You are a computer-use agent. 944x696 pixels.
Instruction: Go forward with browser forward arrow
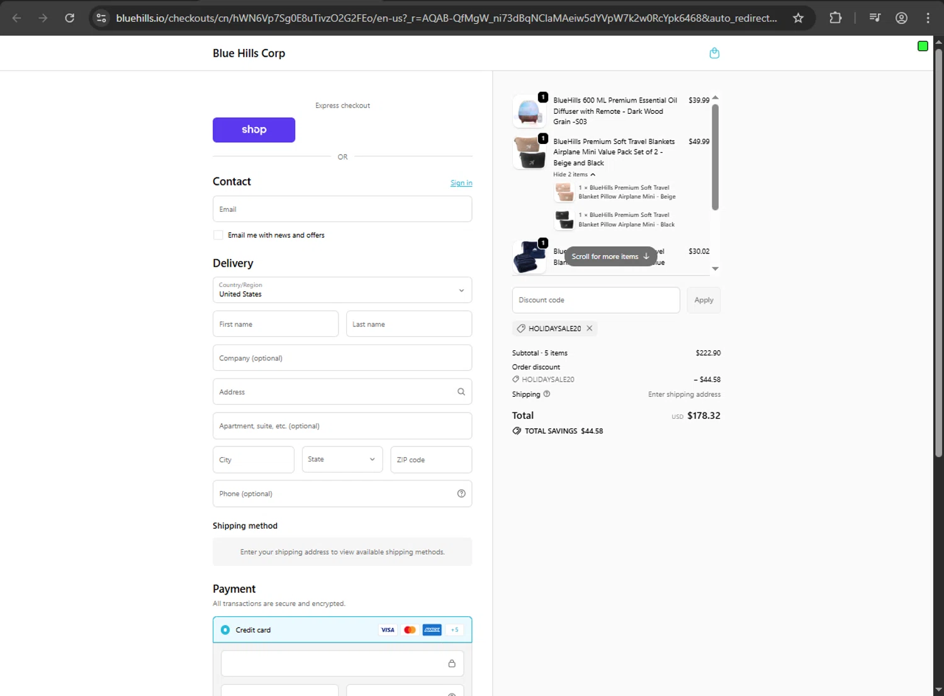tap(43, 18)
